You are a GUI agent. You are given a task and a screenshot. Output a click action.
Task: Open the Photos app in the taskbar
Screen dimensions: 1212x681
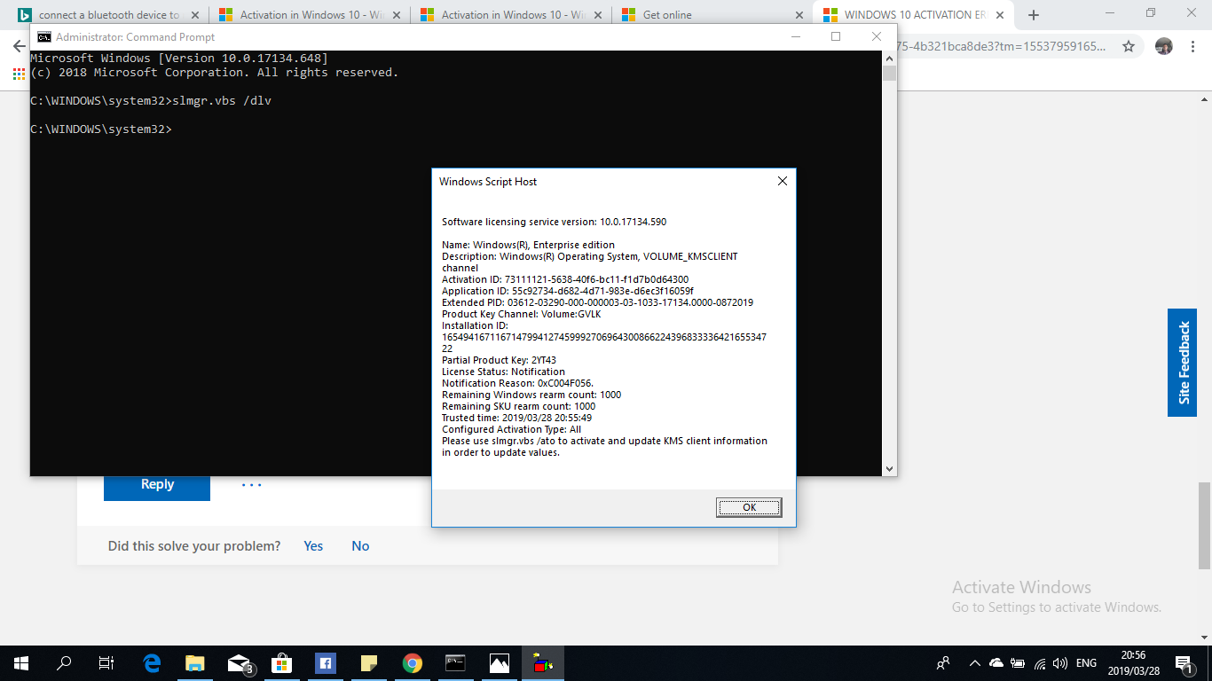pyautogui.click(x=499, y=663)
